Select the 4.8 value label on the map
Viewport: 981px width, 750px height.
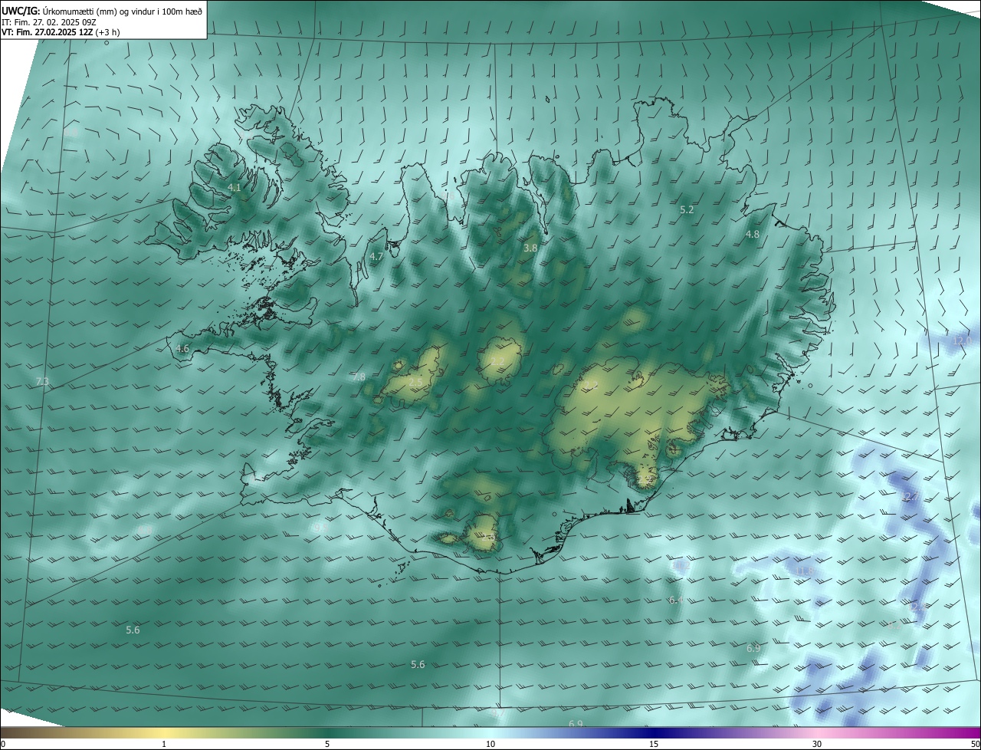click(753, 234)
